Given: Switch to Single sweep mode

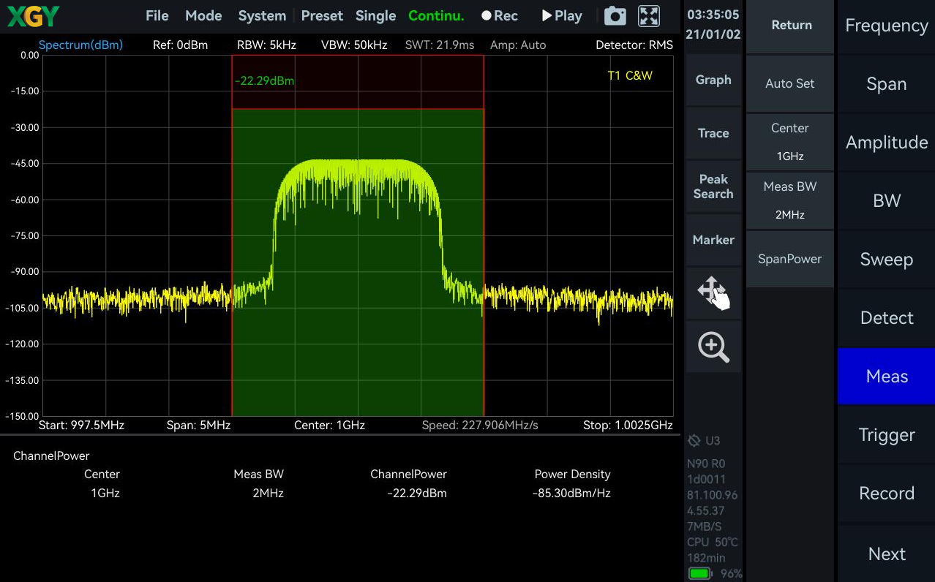Looking at the screenshot, I should click(375, 16).
